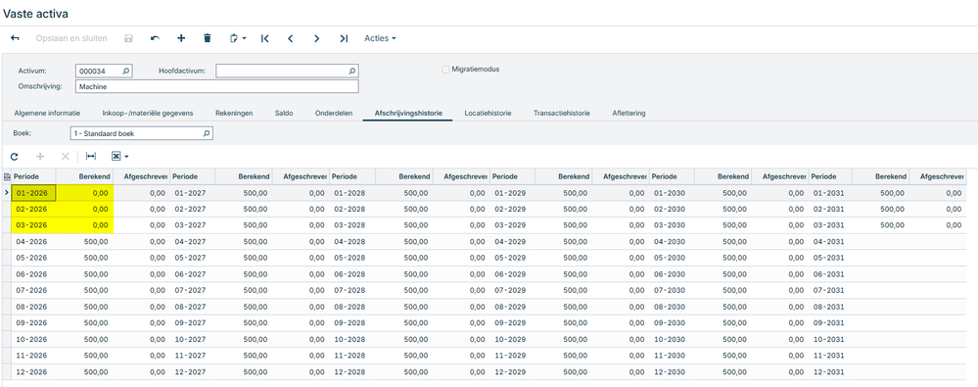Viewport: 978px width, 387px height.
Task: Open the Locatiehistorie tab
Action: (488, 114)
